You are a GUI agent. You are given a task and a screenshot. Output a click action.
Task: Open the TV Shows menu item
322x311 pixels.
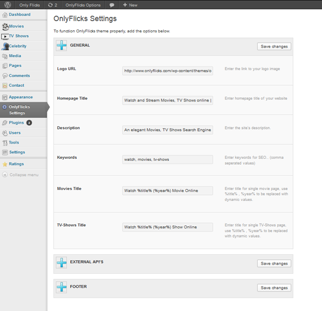[19, 36]
